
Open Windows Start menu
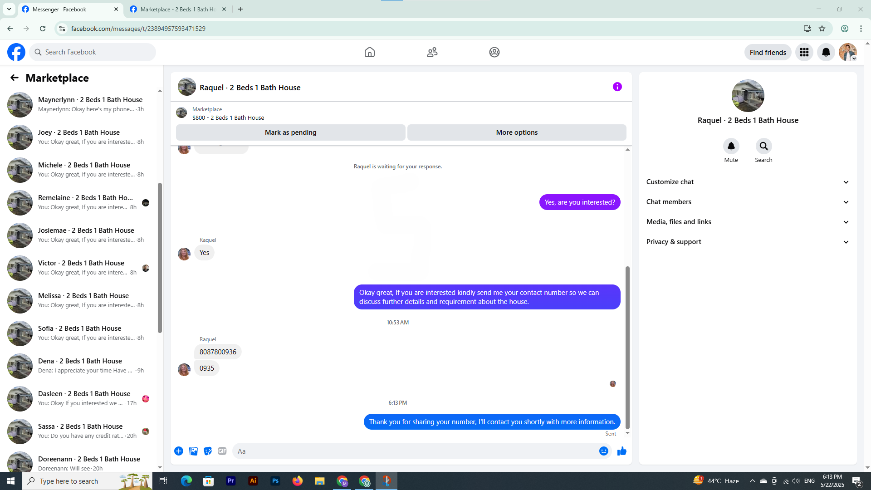(x=11, y=481)
